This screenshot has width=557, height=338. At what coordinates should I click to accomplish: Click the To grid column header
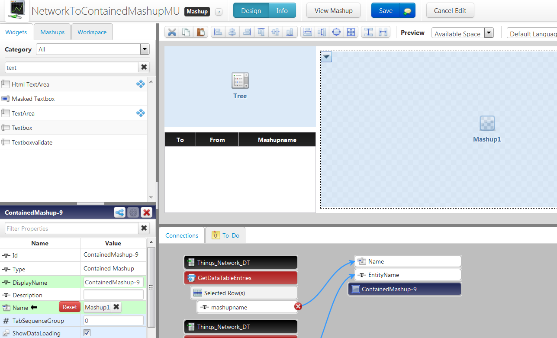180,139
